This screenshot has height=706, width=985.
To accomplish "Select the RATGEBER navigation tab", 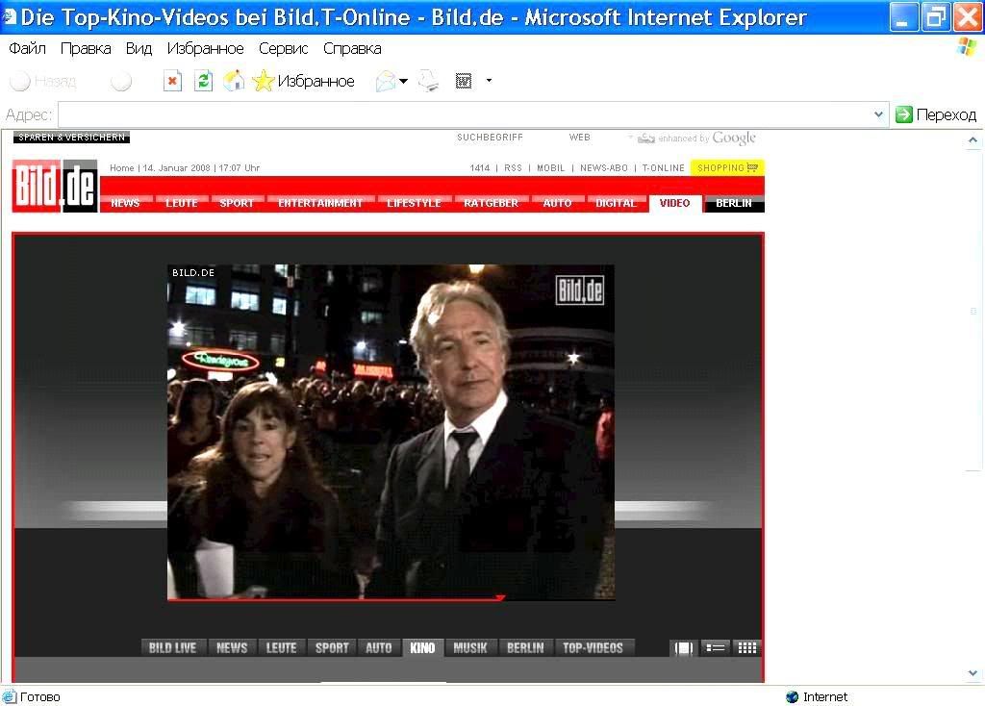I will (491, 203).
